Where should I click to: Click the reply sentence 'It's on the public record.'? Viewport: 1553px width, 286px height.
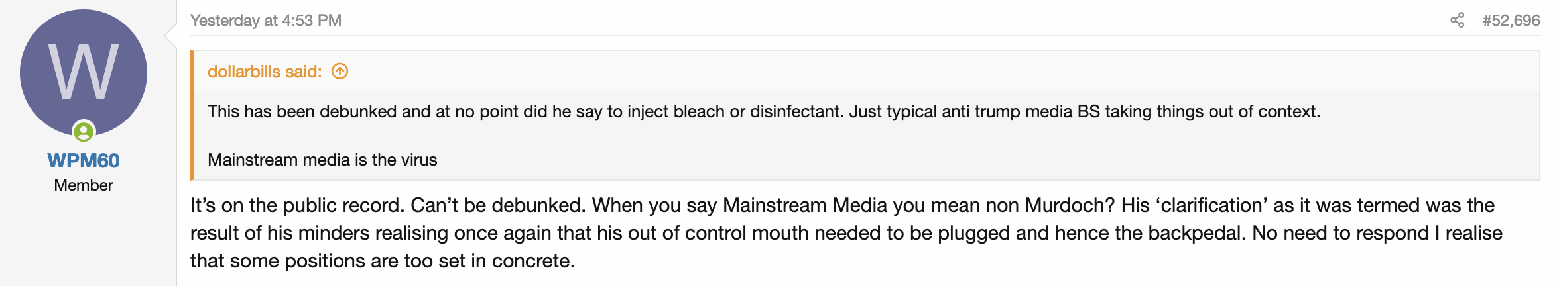(297, 205)
